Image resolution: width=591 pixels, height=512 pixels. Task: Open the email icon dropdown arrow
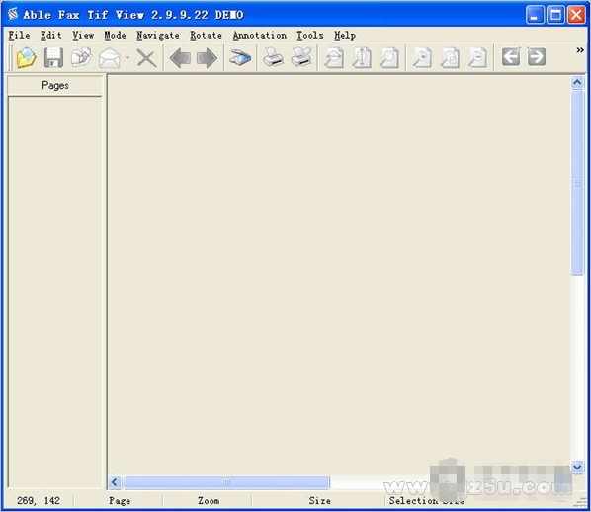tap(127, 58)
